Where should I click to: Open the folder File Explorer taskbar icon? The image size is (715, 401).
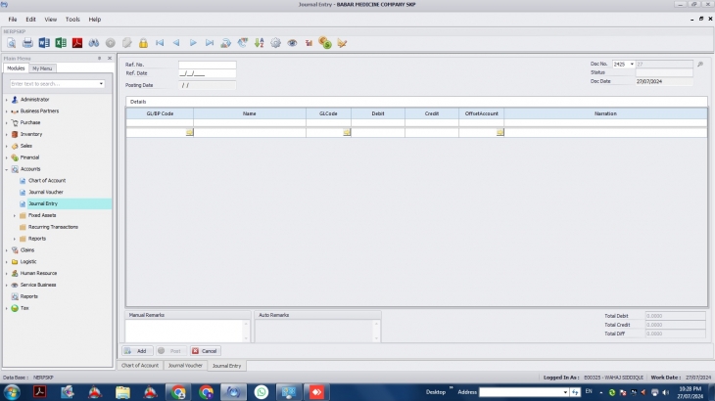pyautogui.click(x=122, y=392)
